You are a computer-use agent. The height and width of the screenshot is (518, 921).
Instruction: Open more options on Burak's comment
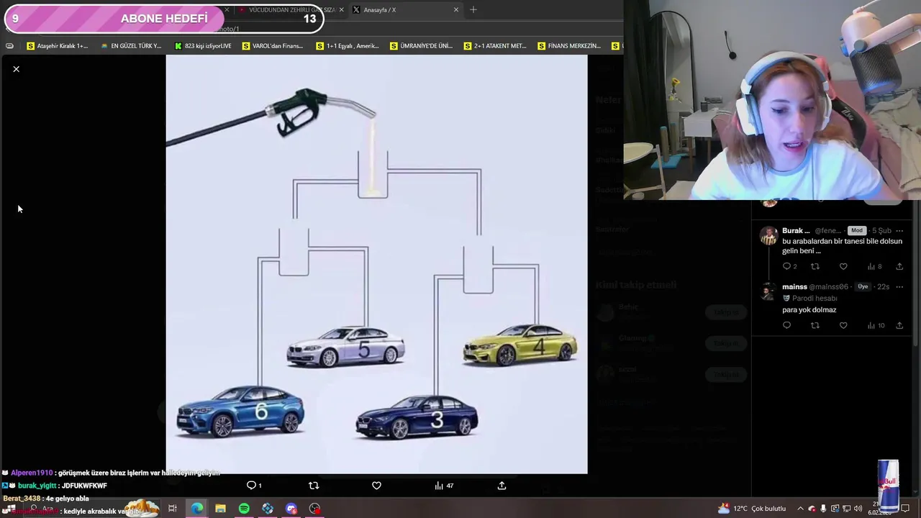[x=899, y=231]
